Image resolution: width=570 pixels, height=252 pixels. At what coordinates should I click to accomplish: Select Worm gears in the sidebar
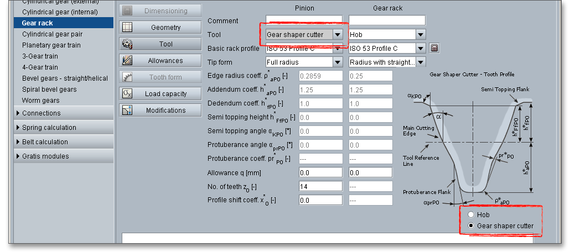pos(40,101)
